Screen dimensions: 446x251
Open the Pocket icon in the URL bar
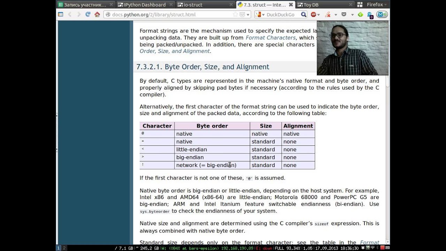point(242,15)
